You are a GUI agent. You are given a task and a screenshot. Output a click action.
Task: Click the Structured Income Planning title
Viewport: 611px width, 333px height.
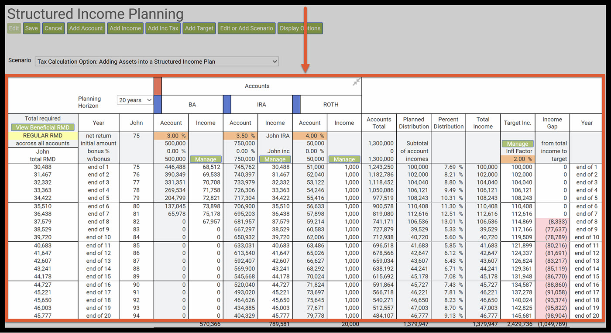[x=96, y=13]
